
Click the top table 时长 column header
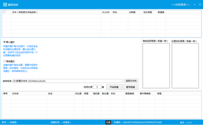coord(120,12)
